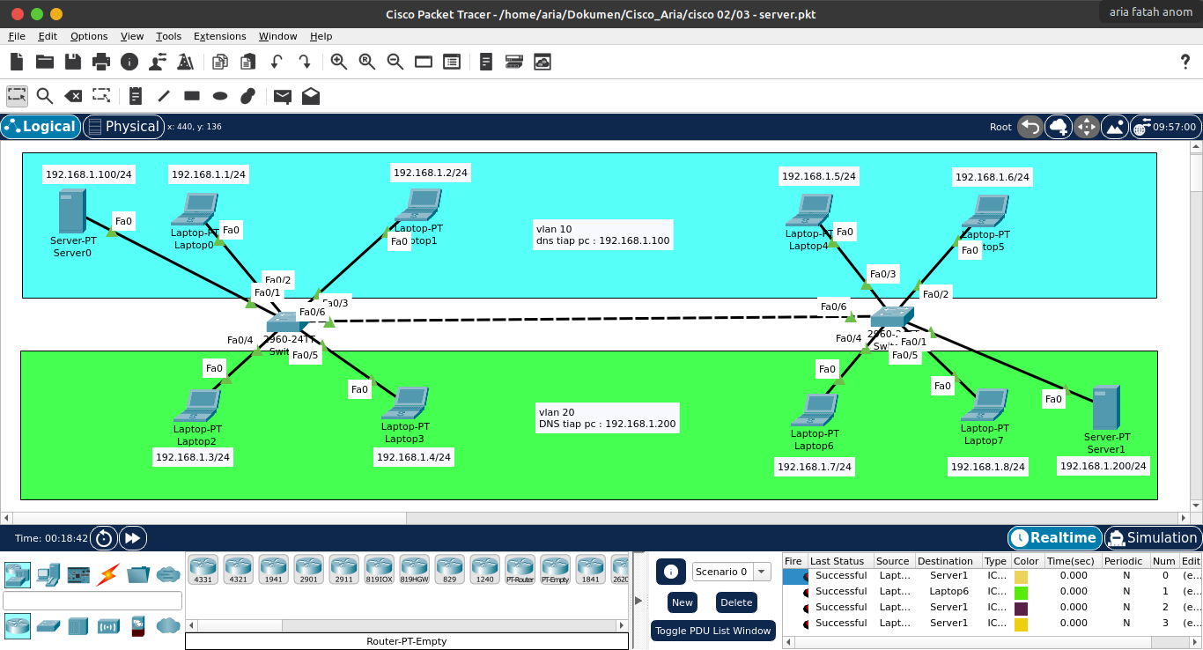The image size is (1203, 650).
Task: Choose the Add Simple PDU envelope
Action: pos(283,96)
